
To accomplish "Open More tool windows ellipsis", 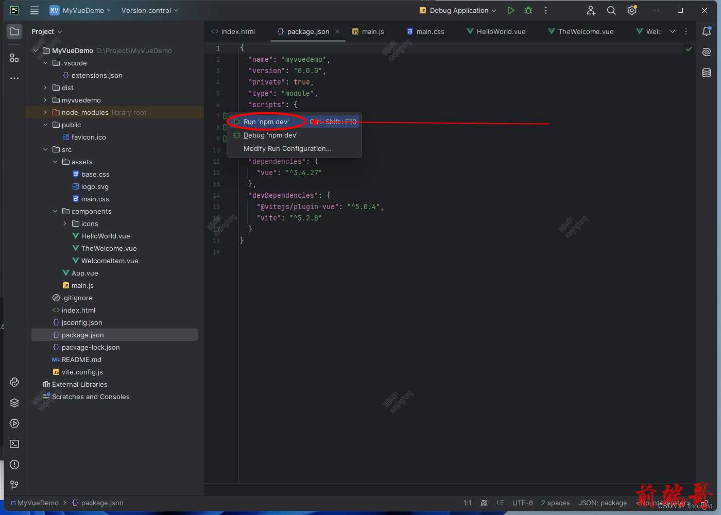I will (14, 78).
